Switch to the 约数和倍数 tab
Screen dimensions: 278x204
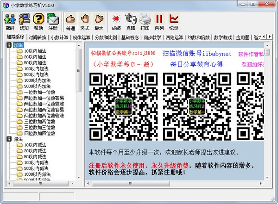click(x=199, y=37)
